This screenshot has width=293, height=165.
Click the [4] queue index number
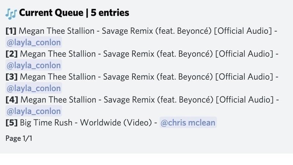coord(12,100)
